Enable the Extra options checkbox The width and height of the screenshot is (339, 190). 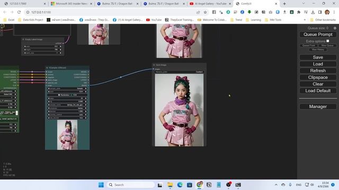pyautogui.click(x=328, y=41)
